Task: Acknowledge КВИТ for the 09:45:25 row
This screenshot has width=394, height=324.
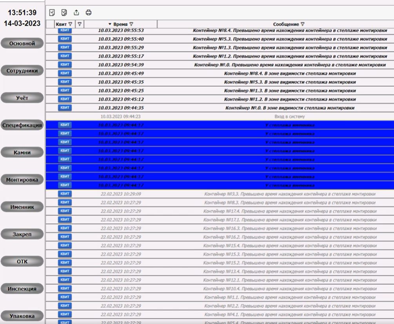Action: coord(65,91)
